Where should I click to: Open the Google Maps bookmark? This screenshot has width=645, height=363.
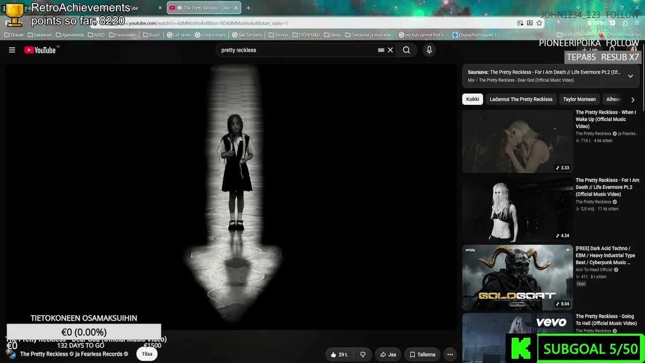click(210, 35)
